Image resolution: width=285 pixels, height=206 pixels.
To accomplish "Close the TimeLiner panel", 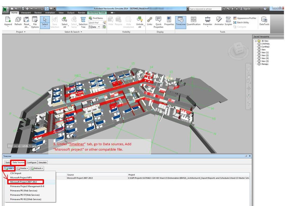I will pyautogui.click(x=250, y=156).
